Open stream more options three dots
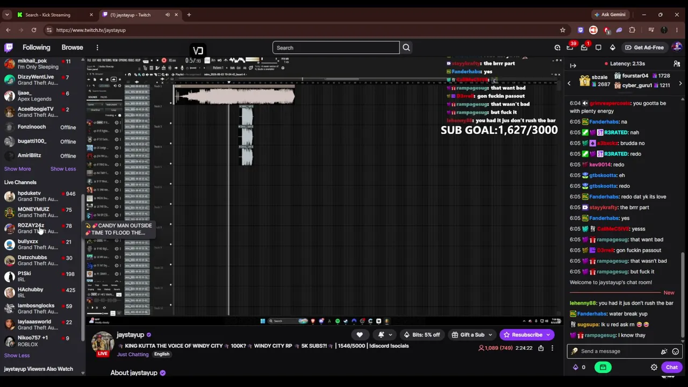Image resolution: width=688 pixels, height=387 pixels. [x=552, y=348]
